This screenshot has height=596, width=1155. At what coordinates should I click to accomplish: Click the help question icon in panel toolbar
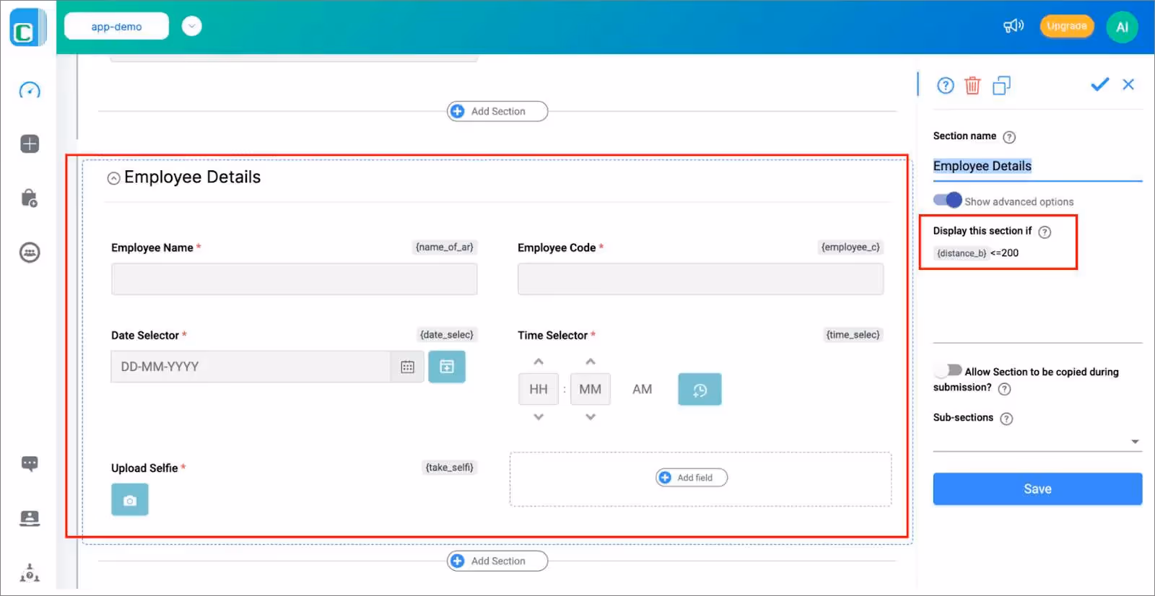(x=946, y=86)
